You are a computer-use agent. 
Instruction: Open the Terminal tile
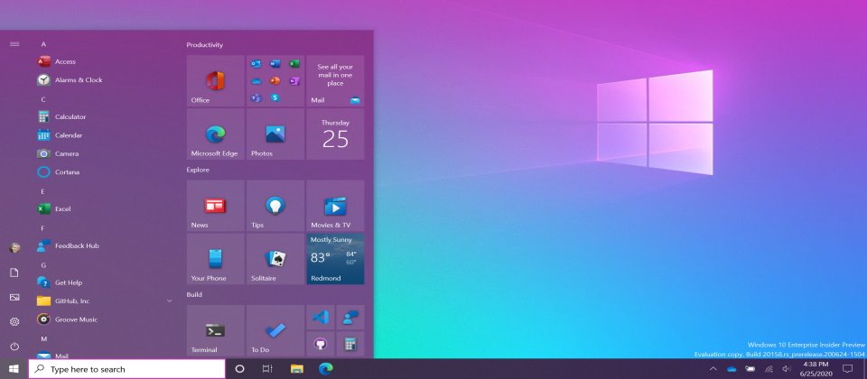pyautogui.click(x=215, y=330)
